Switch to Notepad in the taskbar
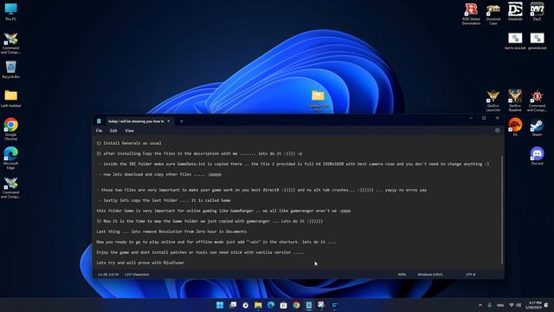This screenshot has width=554, height=312. (309, 305)
